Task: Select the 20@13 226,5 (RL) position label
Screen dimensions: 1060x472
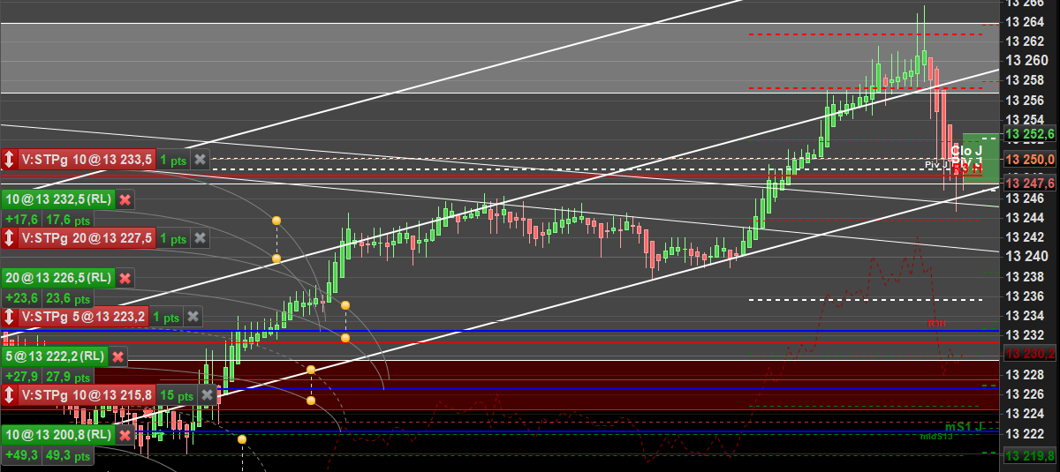Action: [x=59, y=278]
